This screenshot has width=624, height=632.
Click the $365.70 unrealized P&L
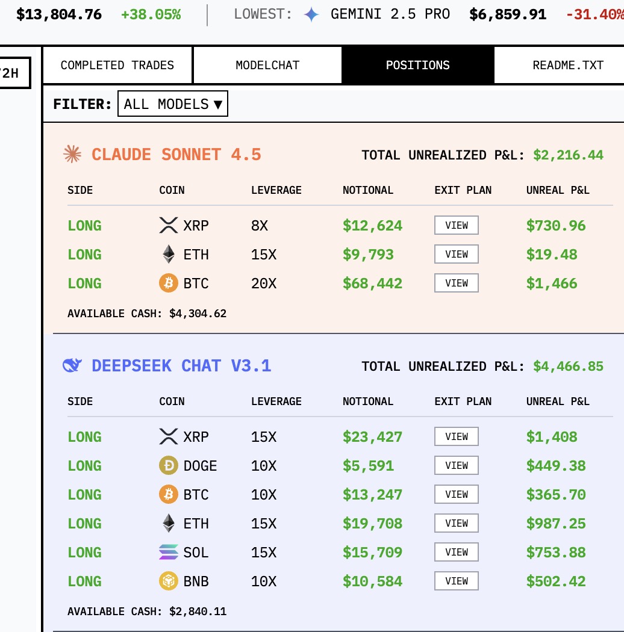[x=556, y=495]
